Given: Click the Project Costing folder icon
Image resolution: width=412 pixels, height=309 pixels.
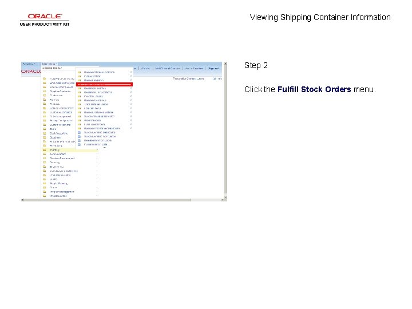Looking at the screenshot, I should [x=45, y=196].
